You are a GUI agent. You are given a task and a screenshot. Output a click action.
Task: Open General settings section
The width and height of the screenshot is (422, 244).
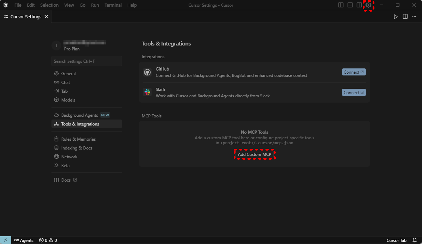[x=87, y=74]
